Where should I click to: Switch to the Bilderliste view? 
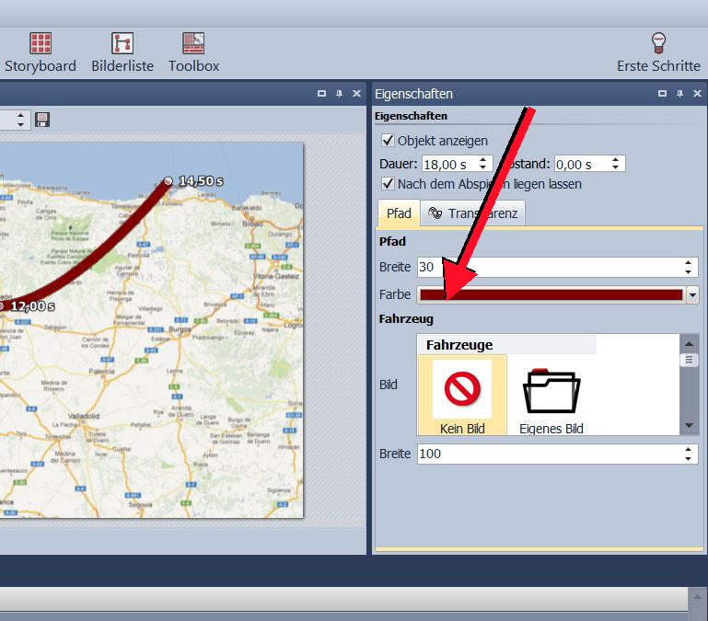coord(122,52)
